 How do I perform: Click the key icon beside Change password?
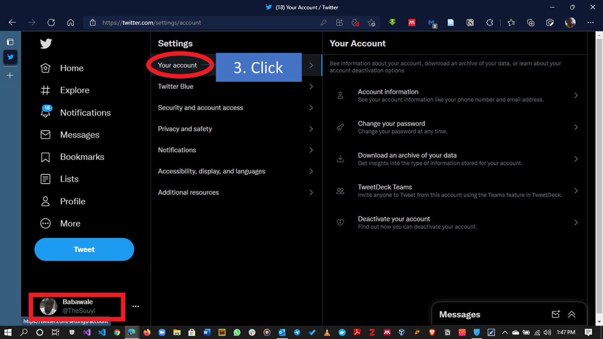click(340, 127)
